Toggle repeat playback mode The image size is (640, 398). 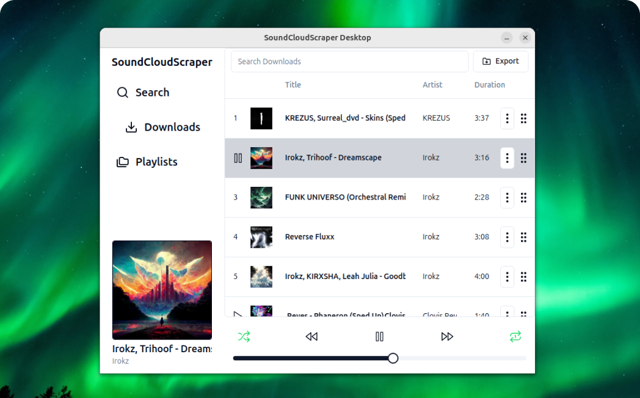[x=515, y=336]
